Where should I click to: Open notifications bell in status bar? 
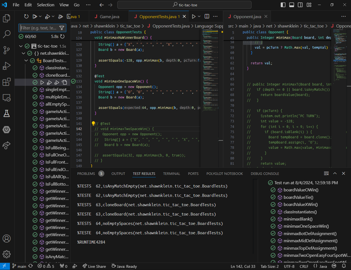point(344,266)
